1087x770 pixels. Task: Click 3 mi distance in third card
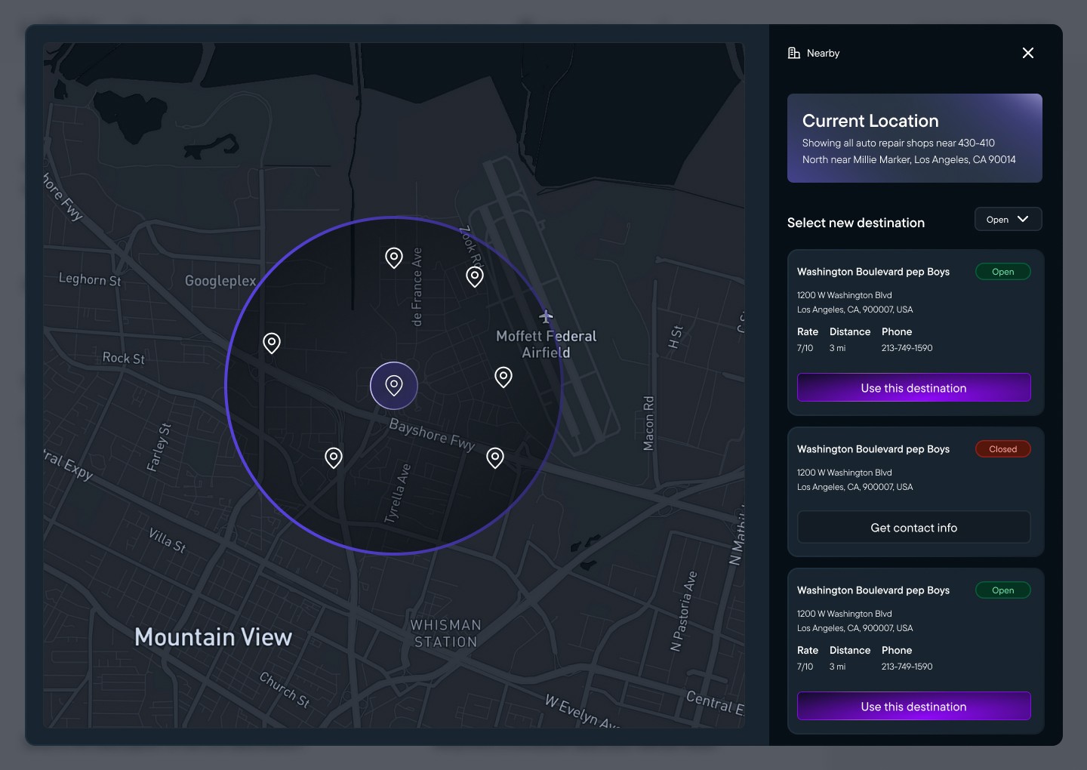[x=837, y=667]
